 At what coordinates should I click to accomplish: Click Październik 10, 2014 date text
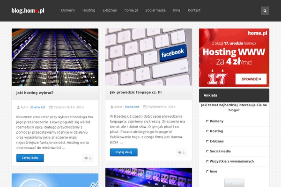tap(69, 108)
